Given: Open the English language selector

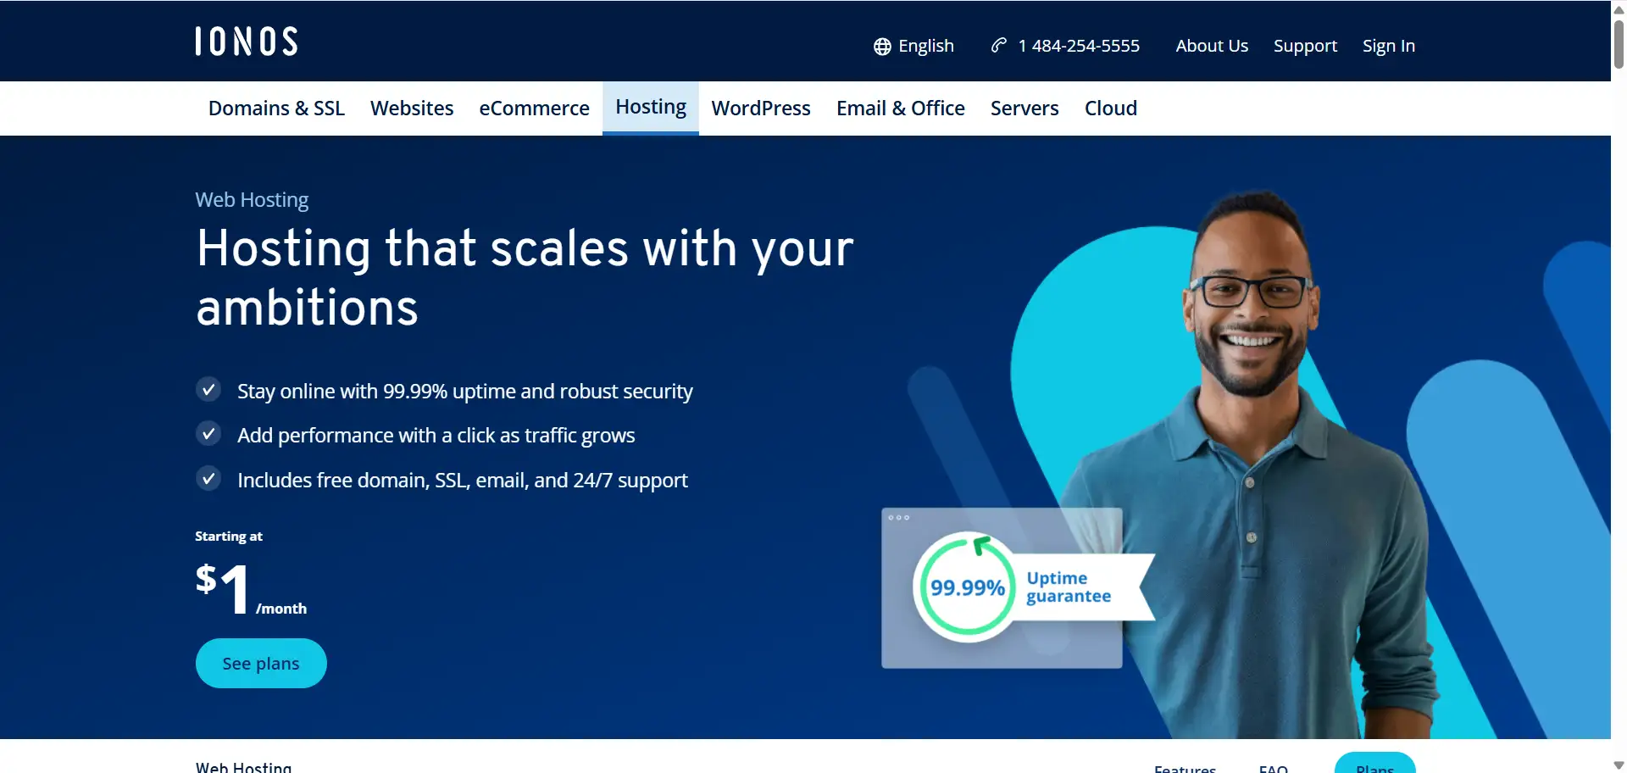Looking at the screenshot, I should coord(913,46).
